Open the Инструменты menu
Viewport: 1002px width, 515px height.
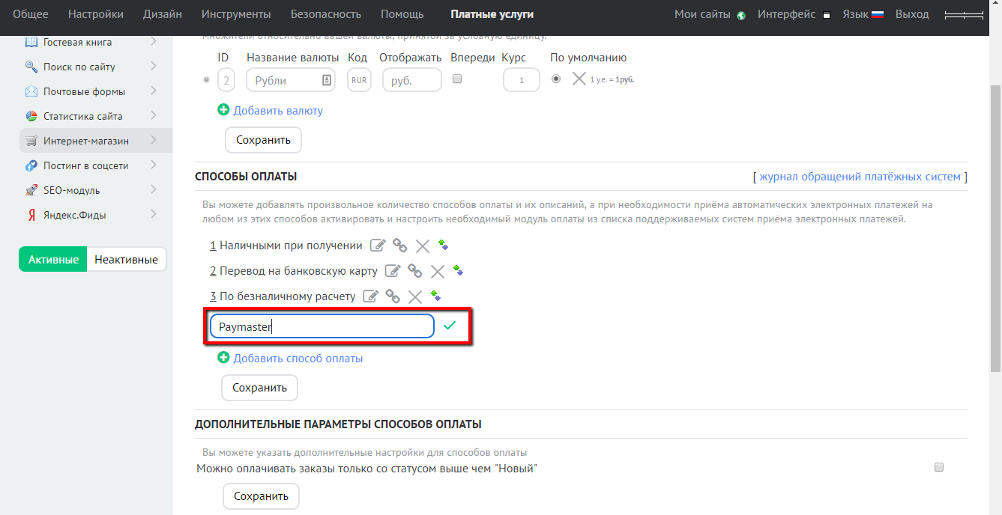click(x=236, y=14)
